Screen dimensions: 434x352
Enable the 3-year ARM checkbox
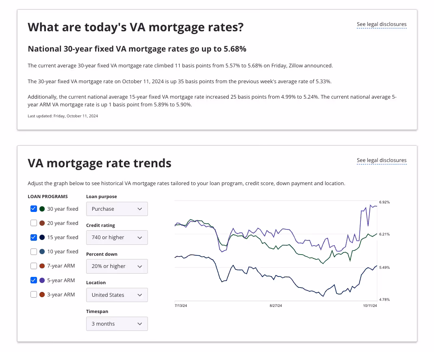click(34, 295)
